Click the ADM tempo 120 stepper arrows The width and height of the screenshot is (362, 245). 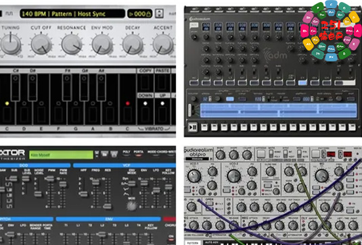click(x=264, y=99)
